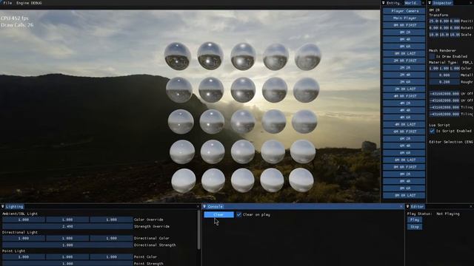The height and width of the screenshot is (266, 474).
Task: Select the 6M 6R entity
Action: (x=404, y=153)
